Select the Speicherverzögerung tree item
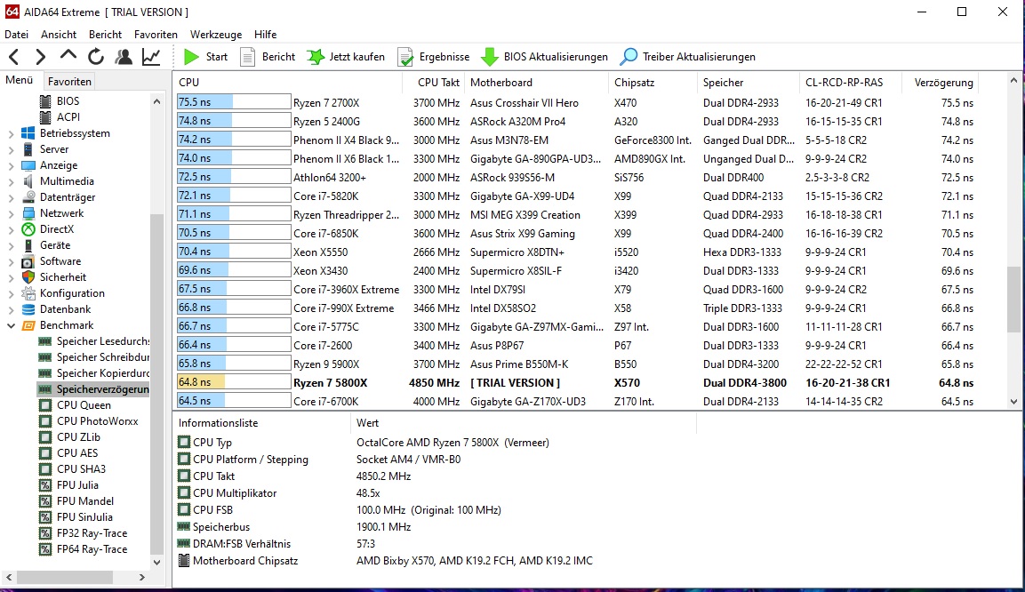The width and height of the screenshot is (1025, 592). (92, 389)
